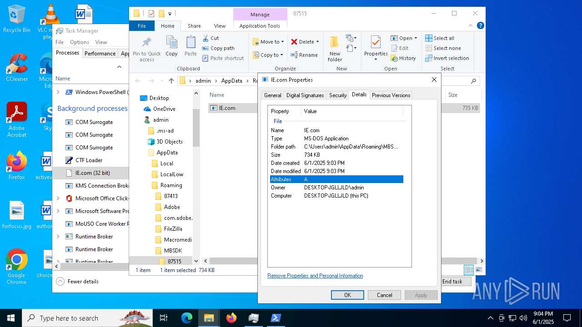Open Task Manager Options menu
The width and height of the screenshot is (582, 327).
click(x=79, y=42)
